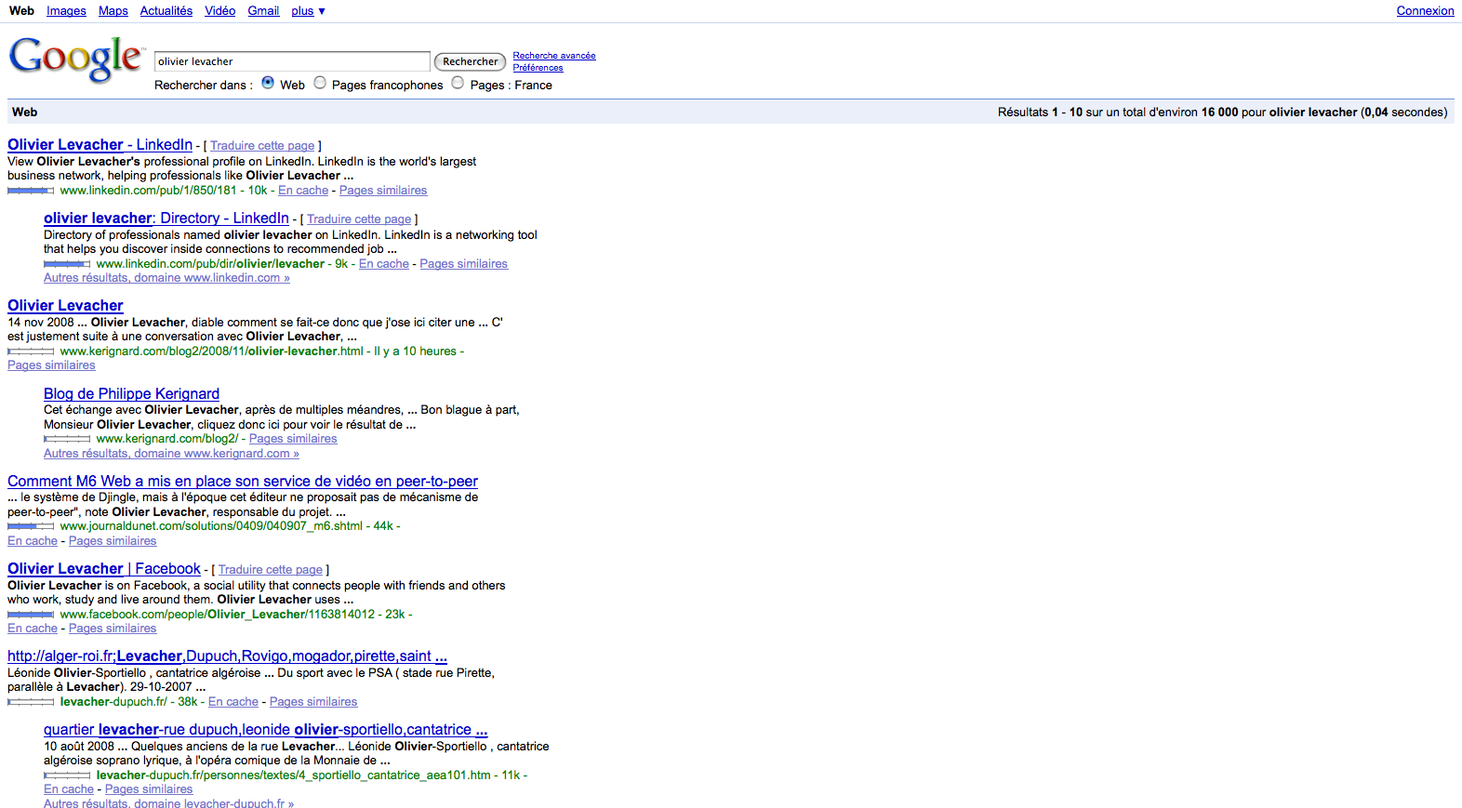Open 'http://alger-roi.fr;Levacher,Dupuch' result
Screen dimensions: 1462x808
(x=227, y=656)
